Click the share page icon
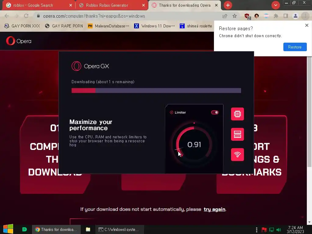The height and width of the screenshot is (234, 312). pyautogui.click(x=225, y=16)
